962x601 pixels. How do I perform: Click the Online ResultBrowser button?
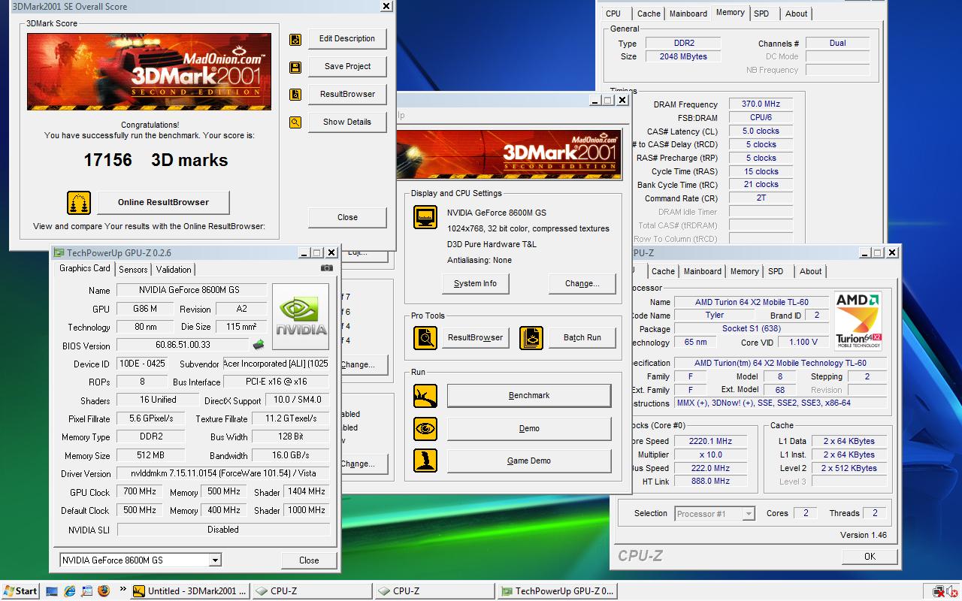pos(163,202)
